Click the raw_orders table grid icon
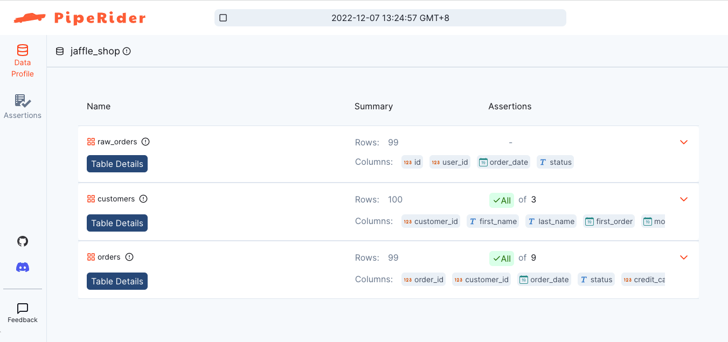Image resolution: width=728 pixels, height=342 pixels. (91, 142)
